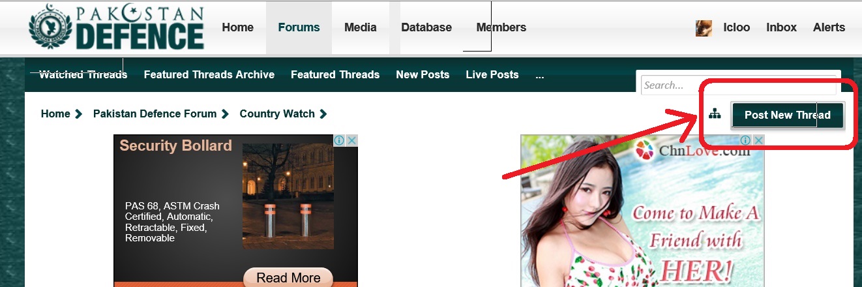Open the Inbox link
The height and width of the screenshot is (287, 862).
pyautogui.click(x=782, y=27)
